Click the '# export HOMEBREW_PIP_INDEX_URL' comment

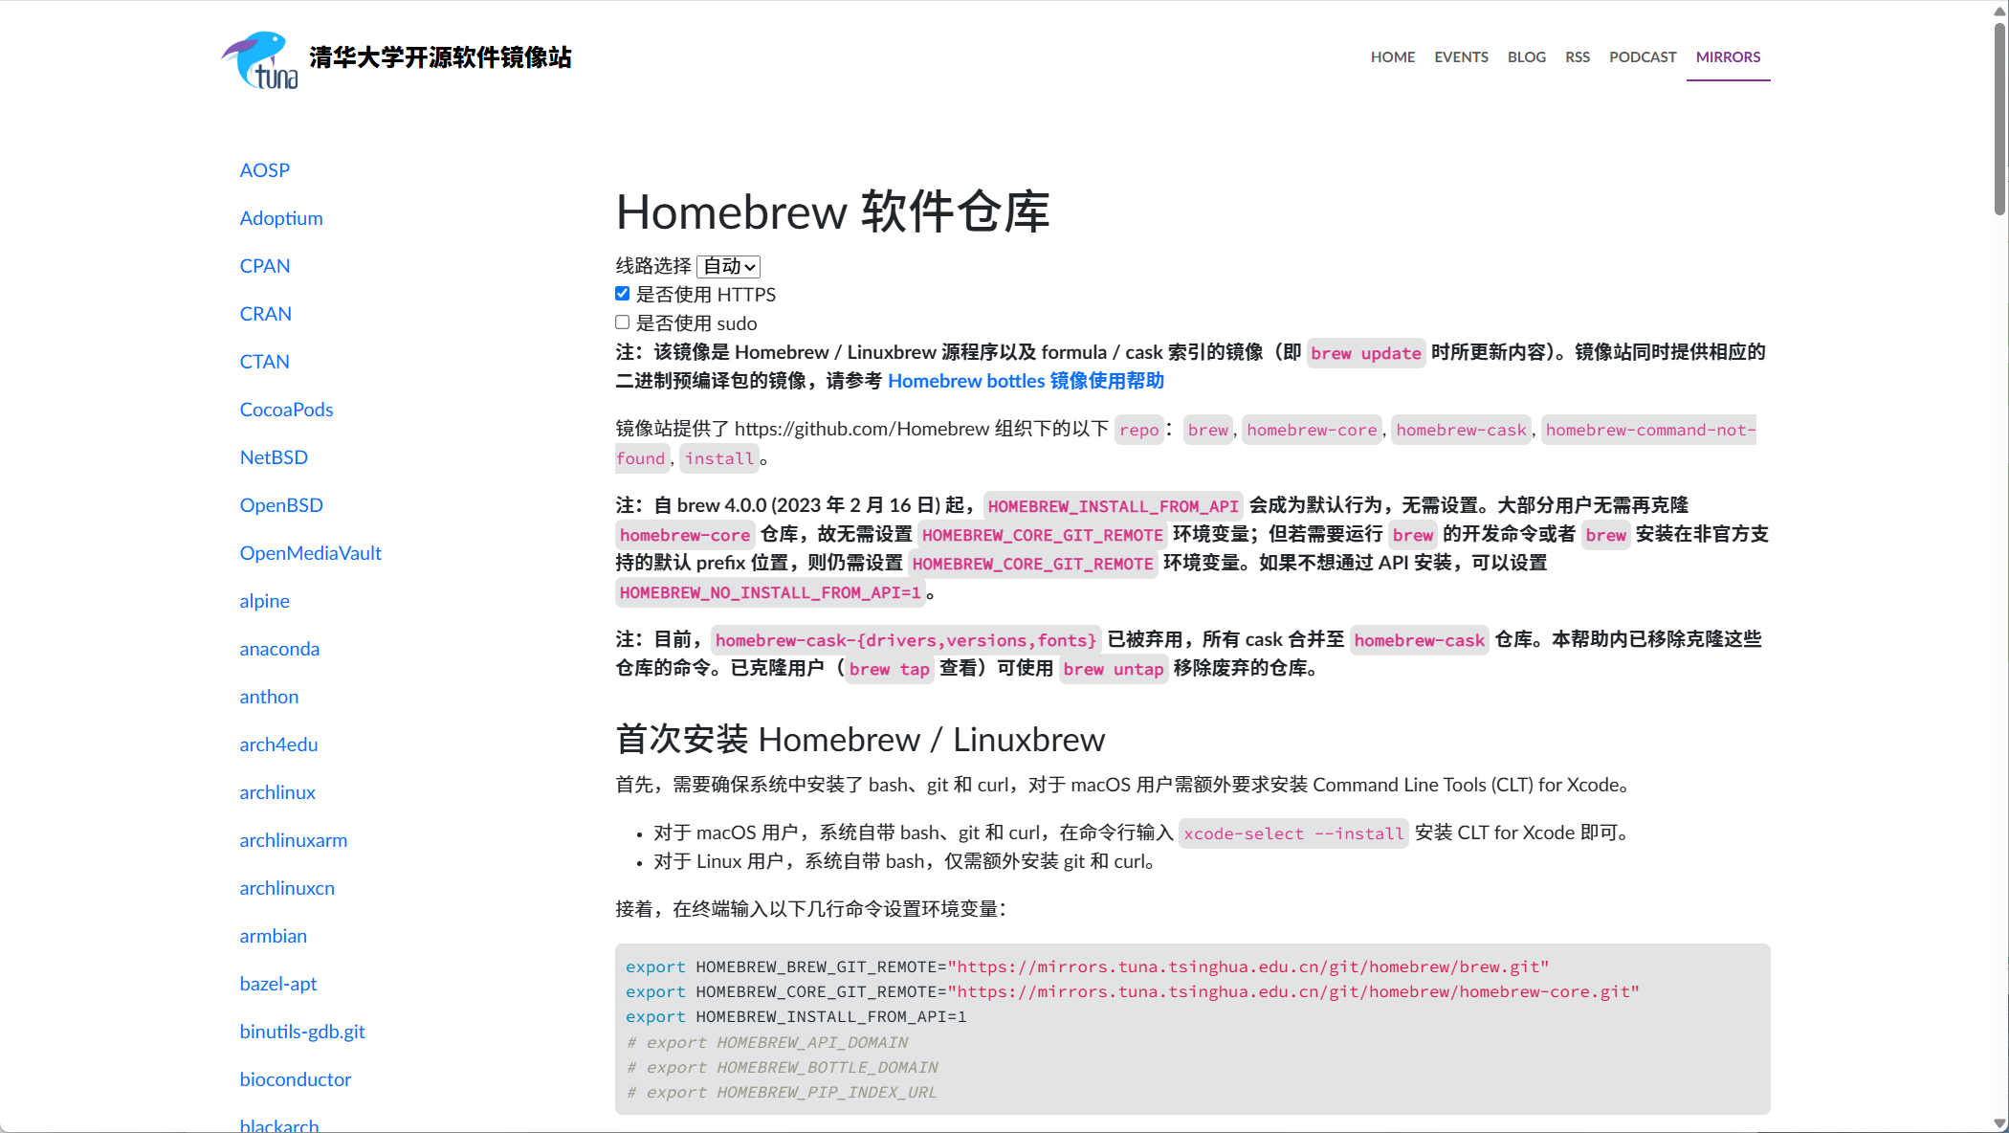(782, 1092)
